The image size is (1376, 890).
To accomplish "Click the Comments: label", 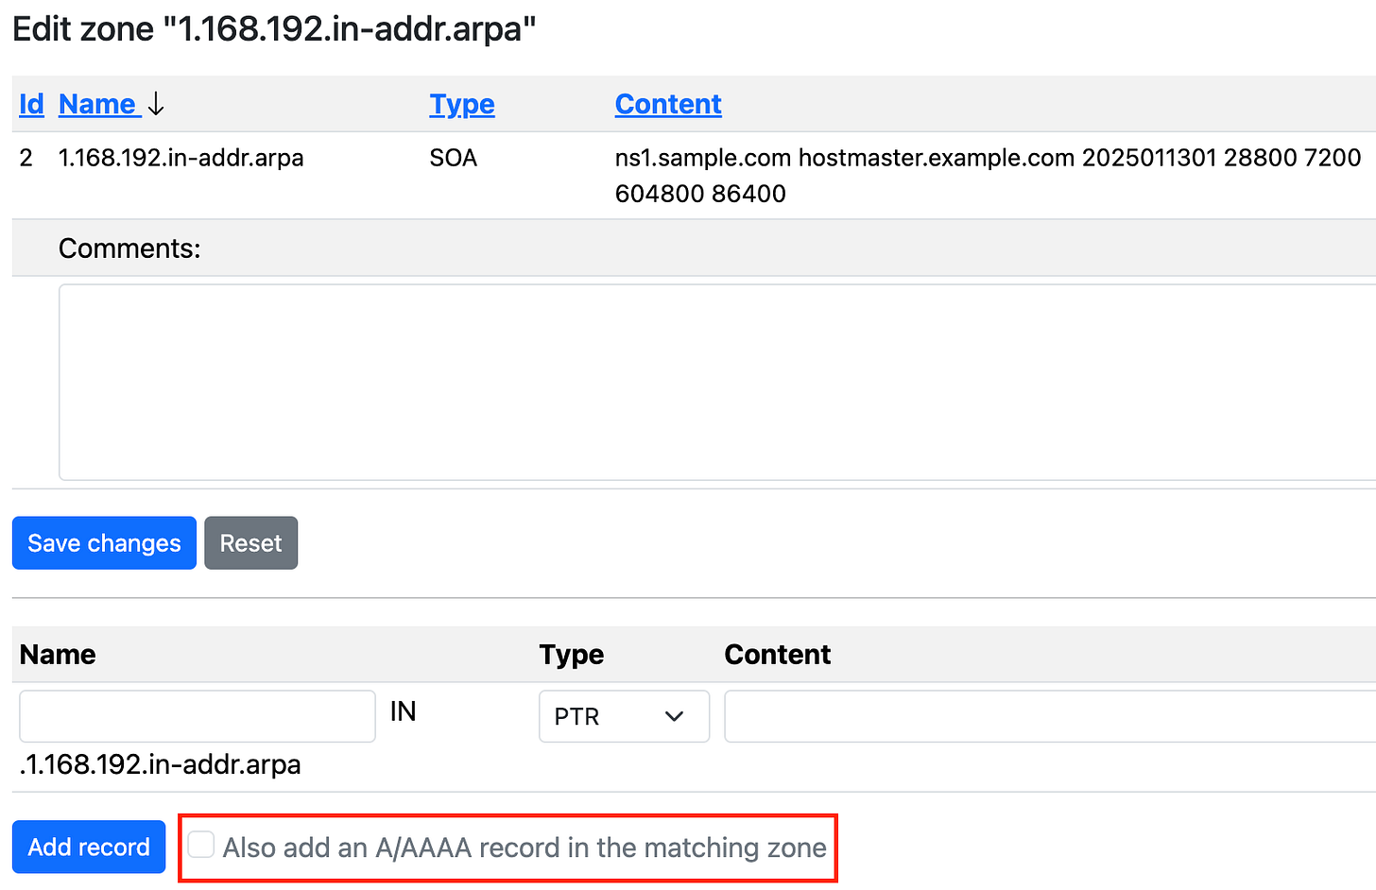I will click(129, 248).
